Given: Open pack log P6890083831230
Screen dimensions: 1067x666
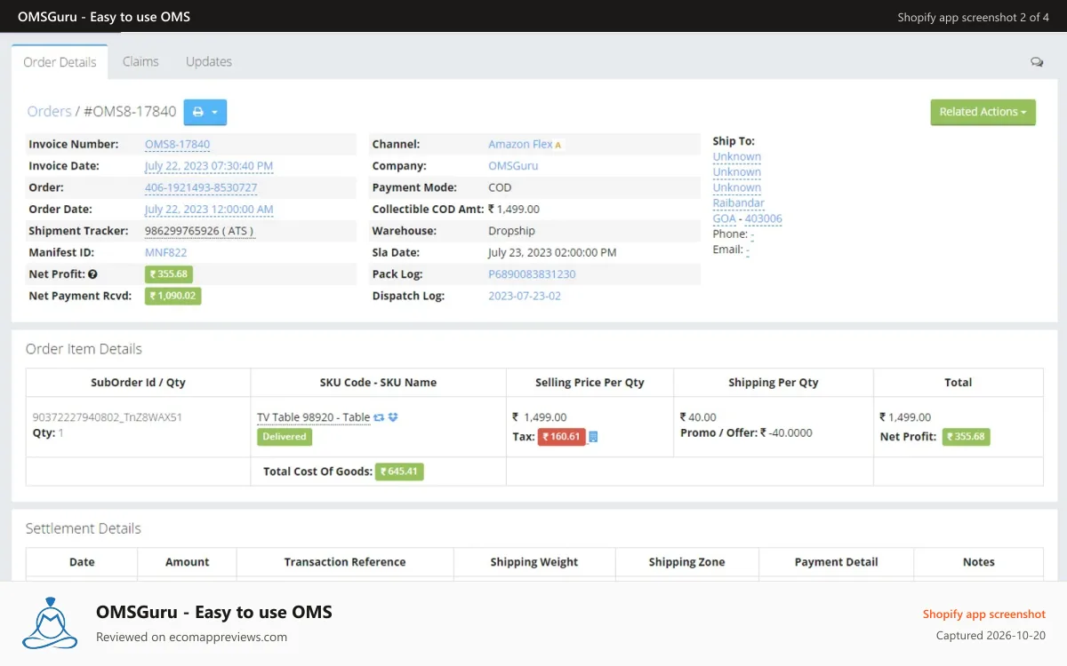Looking at the screenshot, I should click(532, 274).
